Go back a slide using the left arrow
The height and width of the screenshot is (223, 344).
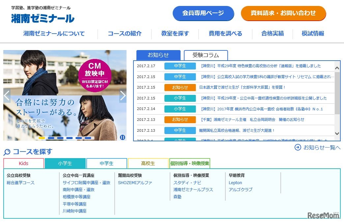tap(6, 96)
